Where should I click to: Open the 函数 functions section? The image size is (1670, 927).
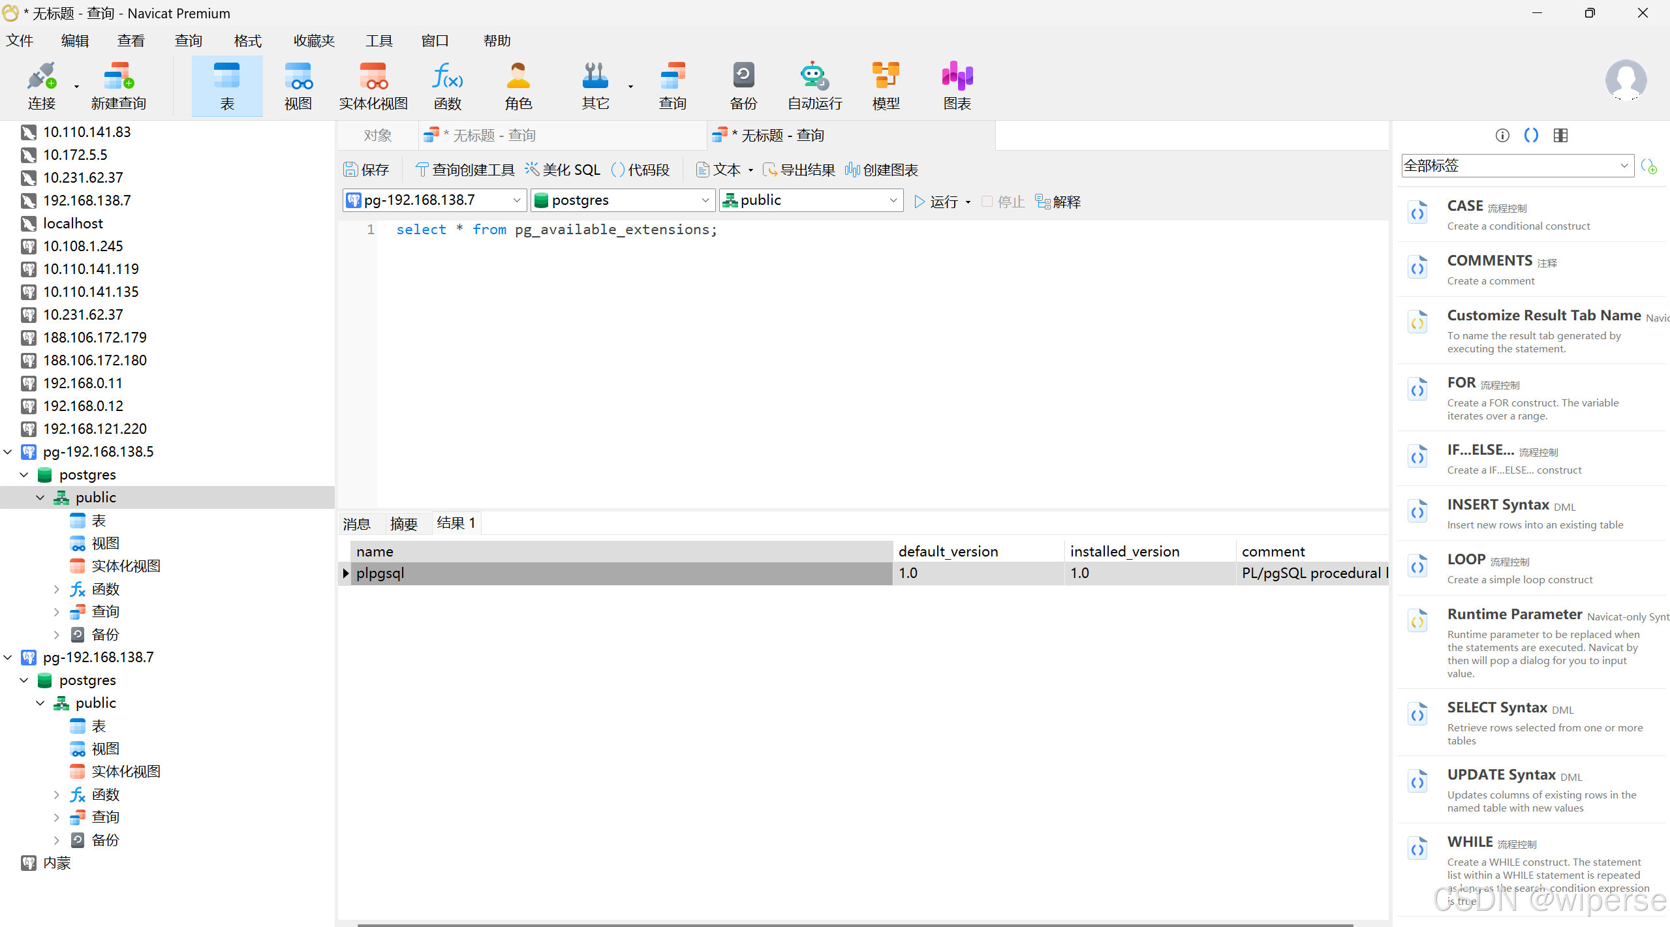point(447,85)
